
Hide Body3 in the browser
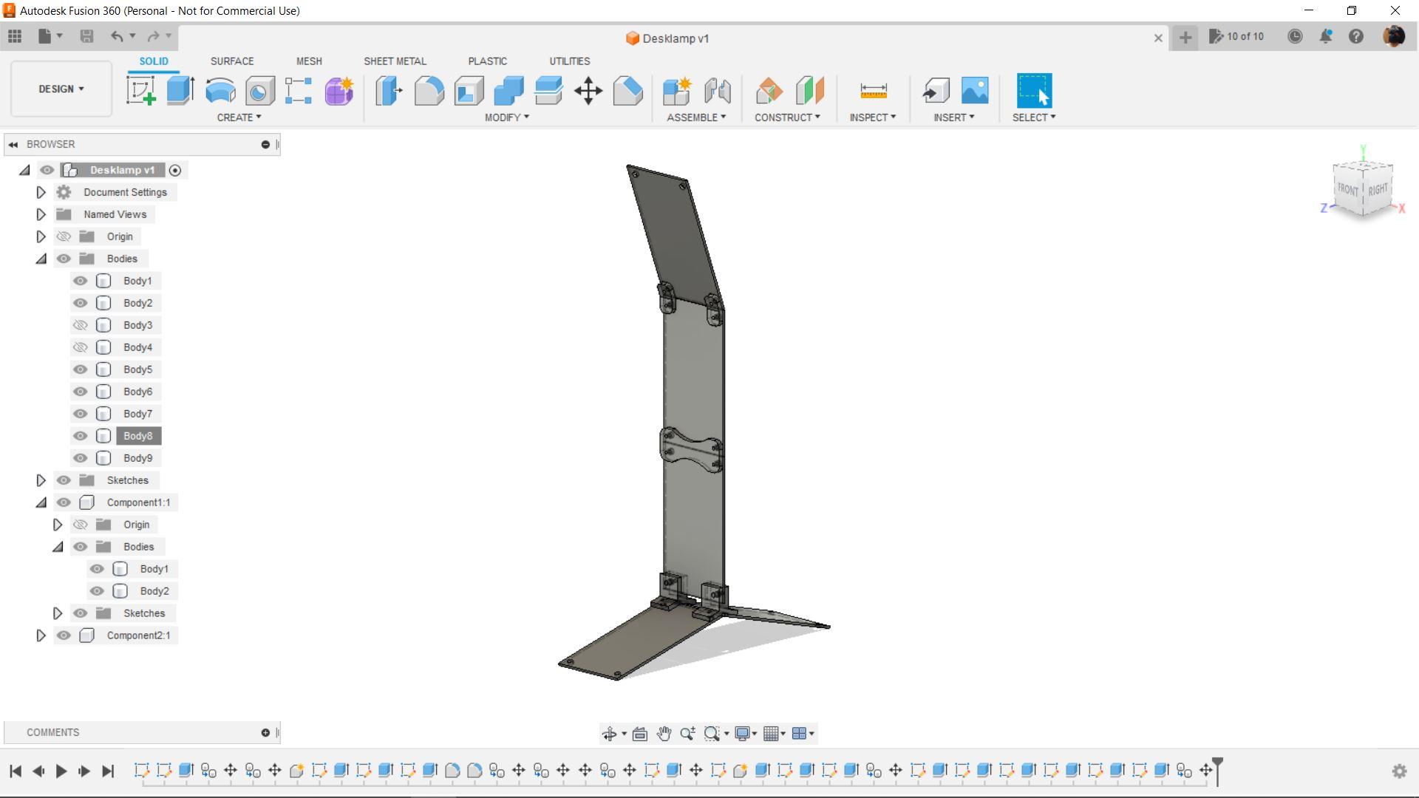click(81, 324)
